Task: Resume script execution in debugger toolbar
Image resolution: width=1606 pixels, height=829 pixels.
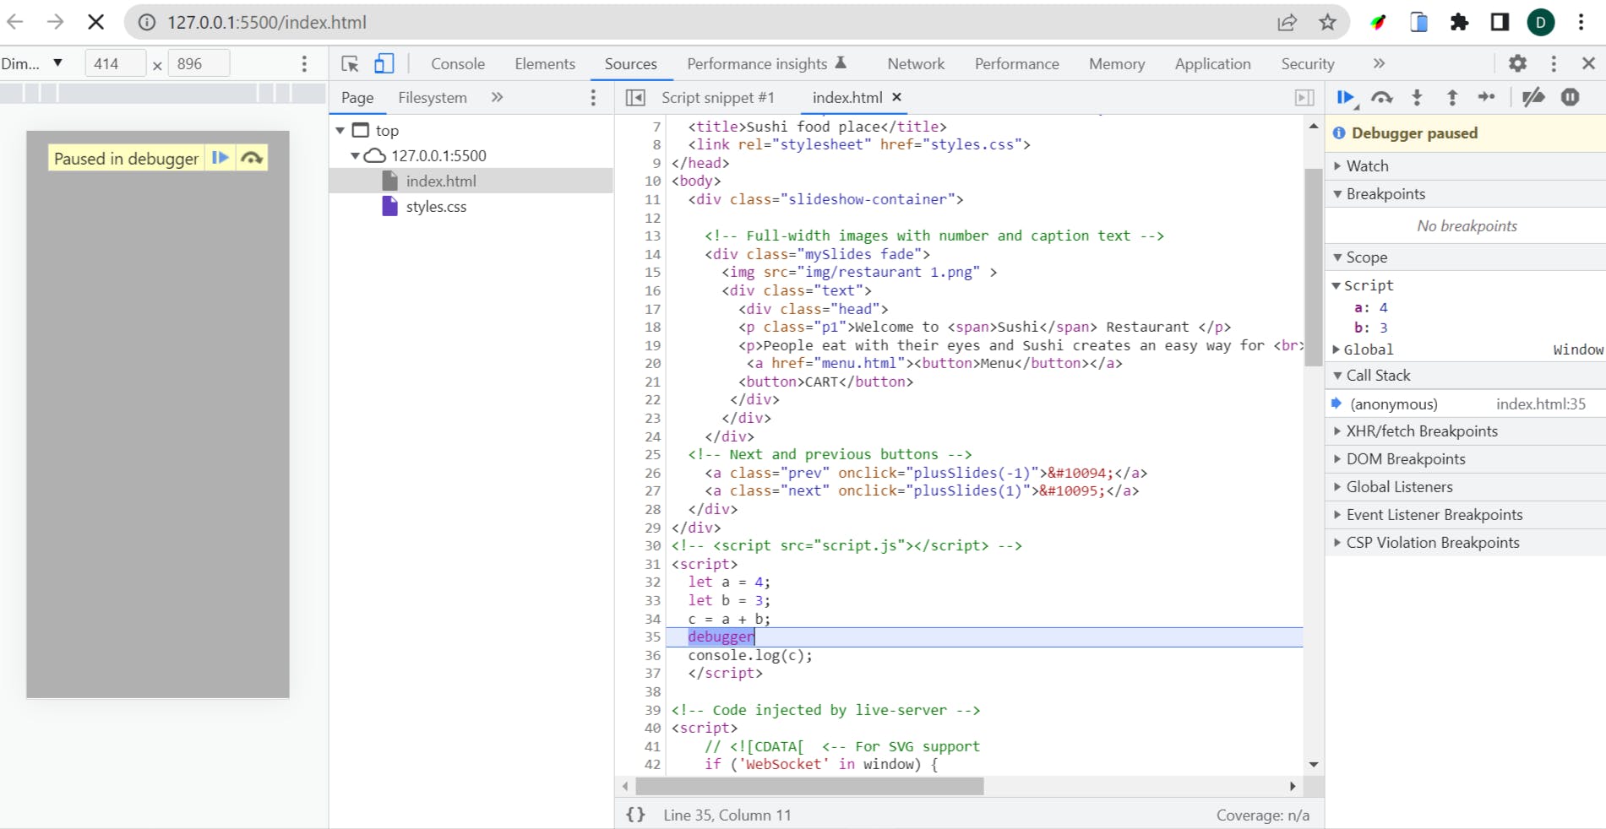Action: pyautogui.click(x=1346, y=98)
